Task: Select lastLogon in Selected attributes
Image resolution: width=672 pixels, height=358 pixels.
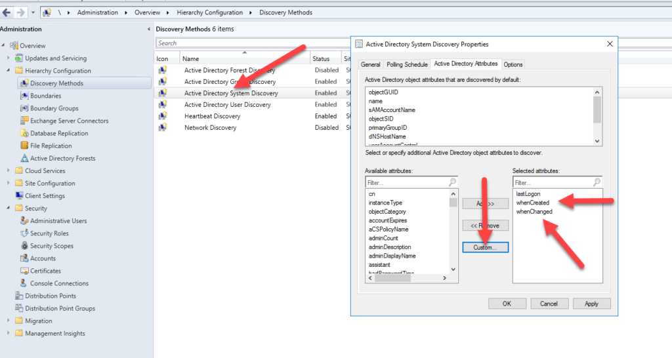Action: point(528,194)
